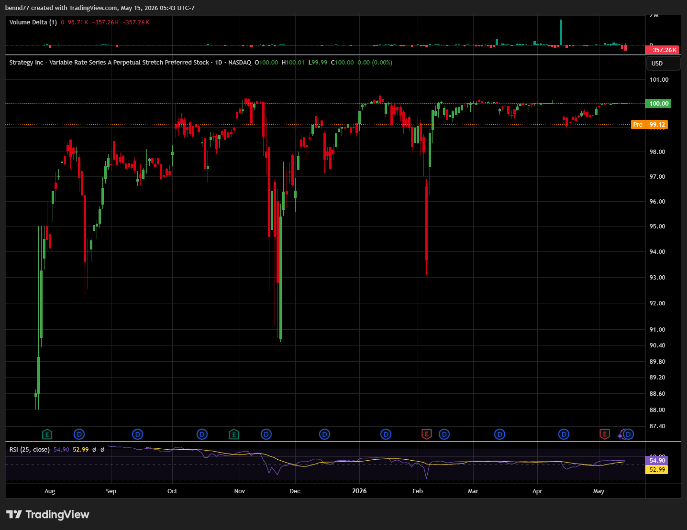Screen dimensions: 687x530
Task: Click the purple 54.90 value in RSI legend
Action: [x=61, y=450]
